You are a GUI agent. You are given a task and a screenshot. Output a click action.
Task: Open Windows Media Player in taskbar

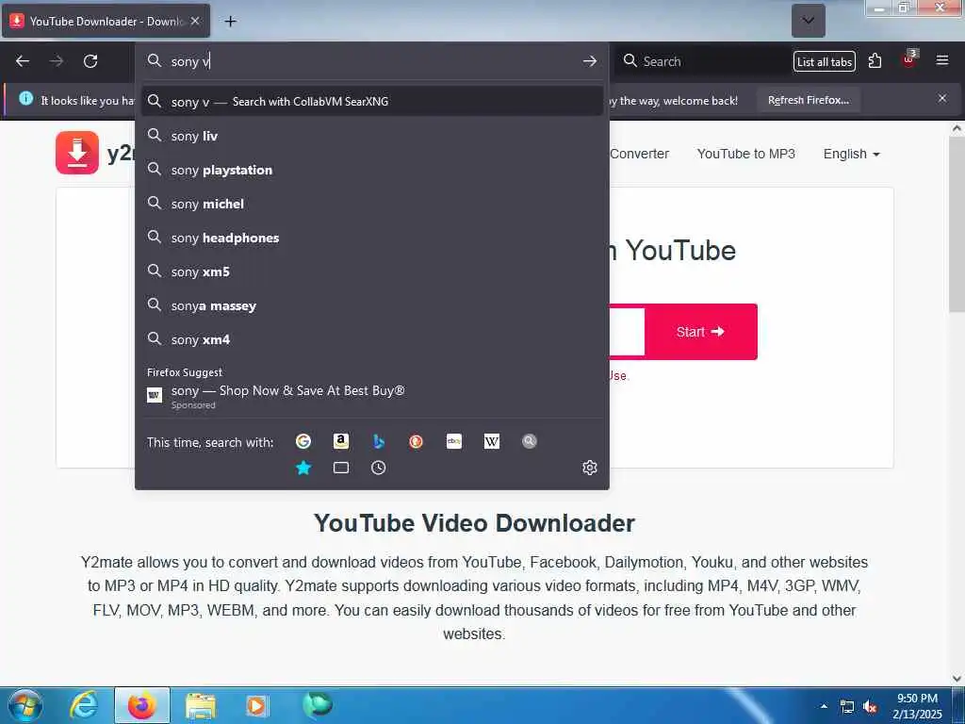(x=256, y=705)
